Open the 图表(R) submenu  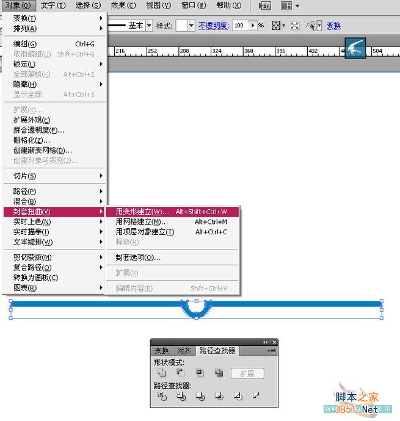[55, 288]
